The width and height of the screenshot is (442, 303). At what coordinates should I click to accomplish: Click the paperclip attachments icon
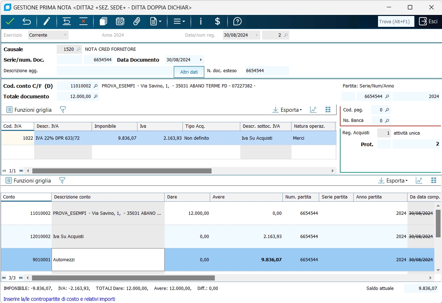pyautogui.click(x=137, y=21)
